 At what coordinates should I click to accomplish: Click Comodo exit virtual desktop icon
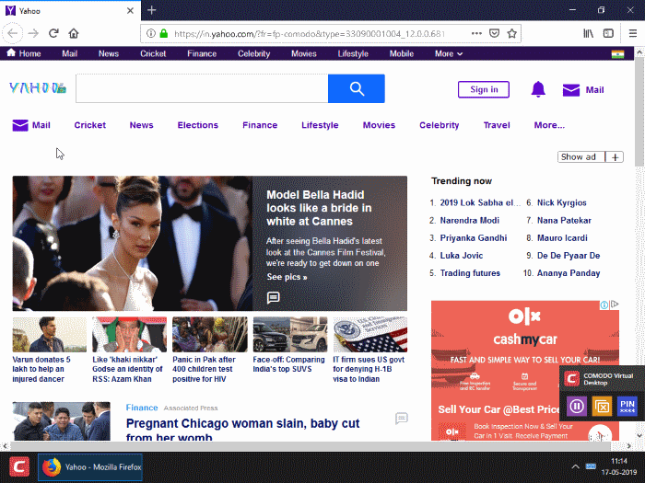point(602,407)
